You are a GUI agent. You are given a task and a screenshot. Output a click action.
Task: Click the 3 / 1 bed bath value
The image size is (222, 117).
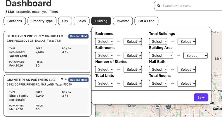65,96
